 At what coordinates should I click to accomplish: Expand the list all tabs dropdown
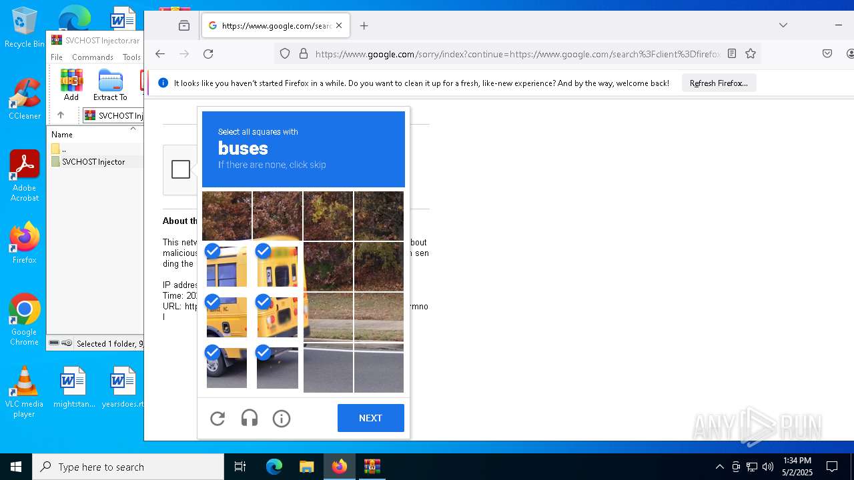(783, 25)
